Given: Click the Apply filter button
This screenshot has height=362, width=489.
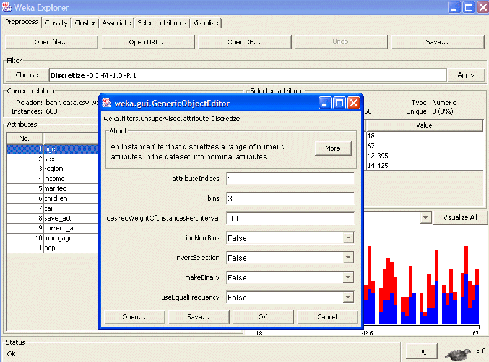Looking at the screenshot, I should point(465,75).
